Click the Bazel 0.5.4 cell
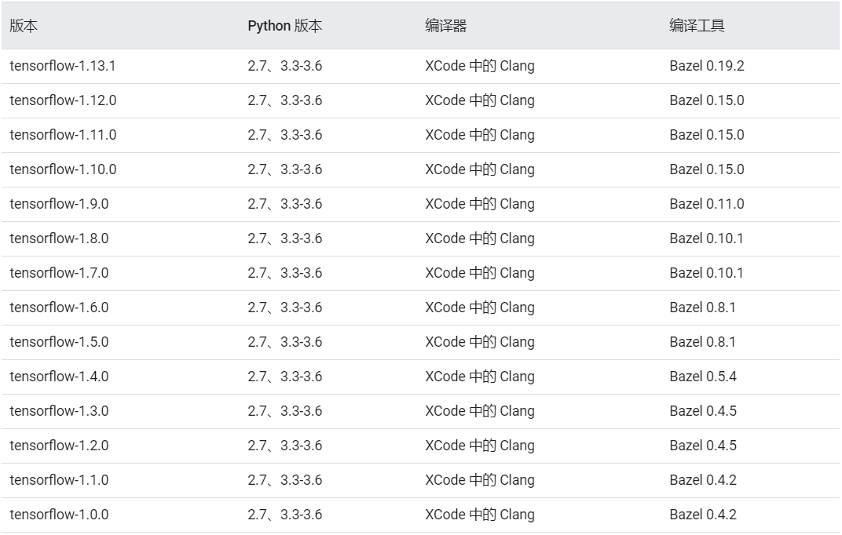 pyautogui.click(x=703, y=377)
